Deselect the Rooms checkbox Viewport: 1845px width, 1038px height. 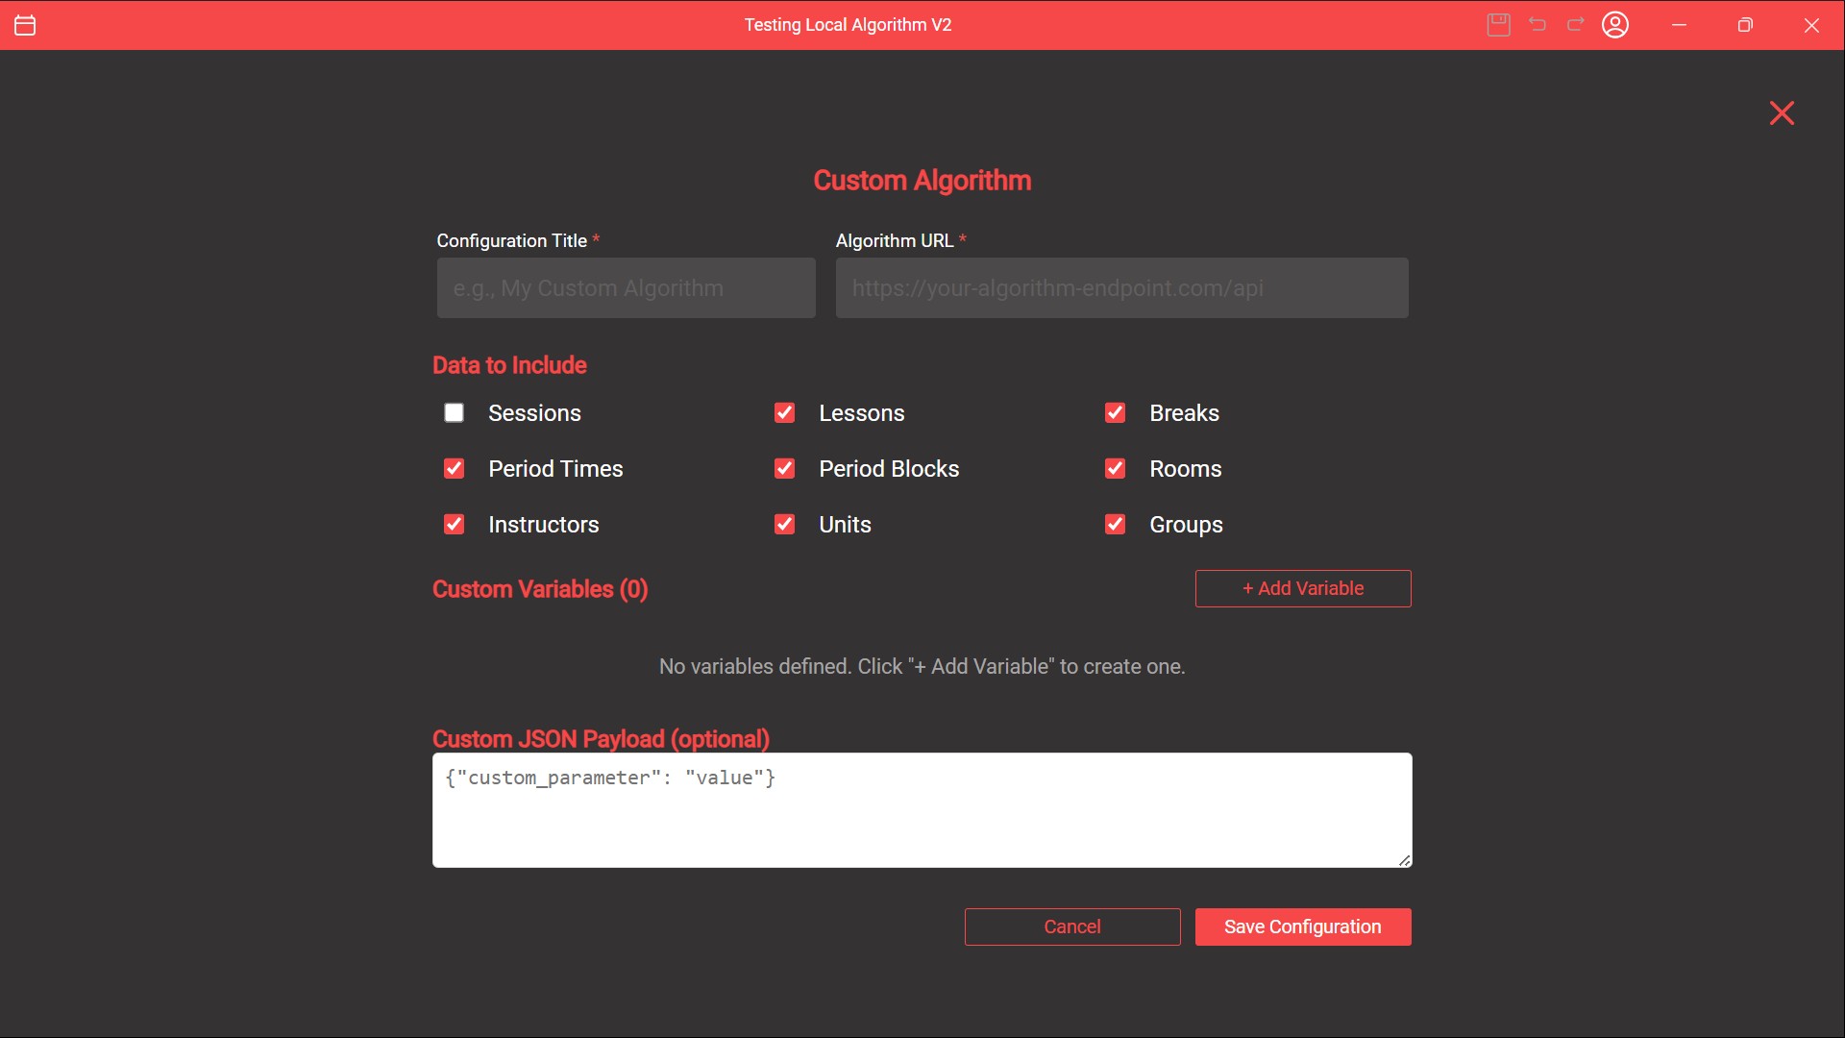[1116, 469]
